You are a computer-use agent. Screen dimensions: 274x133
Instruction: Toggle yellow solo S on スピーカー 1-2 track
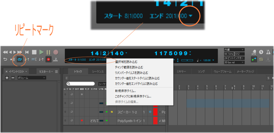tap(112, 112)
